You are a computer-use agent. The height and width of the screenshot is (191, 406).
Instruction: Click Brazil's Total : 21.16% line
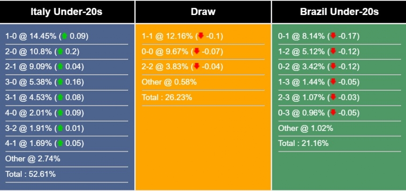point(303,143)
